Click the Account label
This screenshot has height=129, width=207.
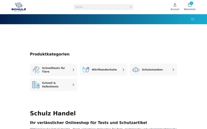[175, 9]
